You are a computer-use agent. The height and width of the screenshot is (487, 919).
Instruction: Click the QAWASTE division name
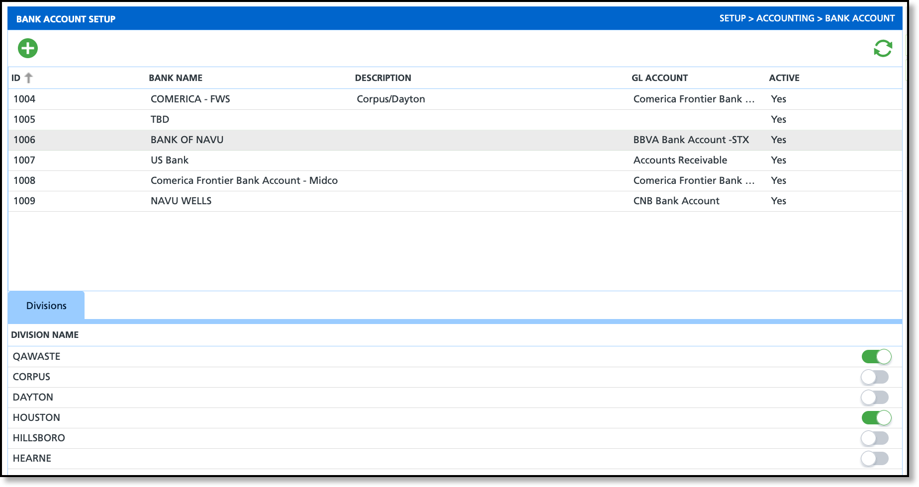click(36, 356)
